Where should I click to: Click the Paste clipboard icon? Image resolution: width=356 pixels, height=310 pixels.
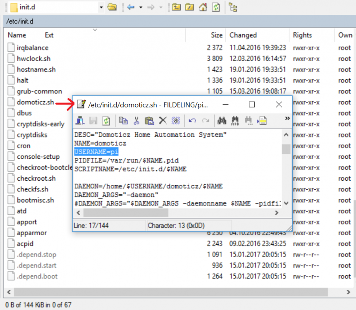click(x=149, y=121)
